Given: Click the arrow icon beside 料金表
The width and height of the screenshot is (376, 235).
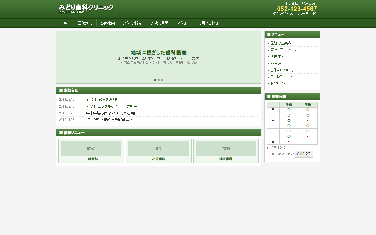Looking at the screenshot, I should point(269,63).
